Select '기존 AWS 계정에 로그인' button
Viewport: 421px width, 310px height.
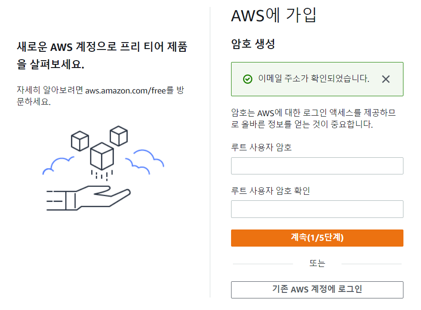(317, 290)
